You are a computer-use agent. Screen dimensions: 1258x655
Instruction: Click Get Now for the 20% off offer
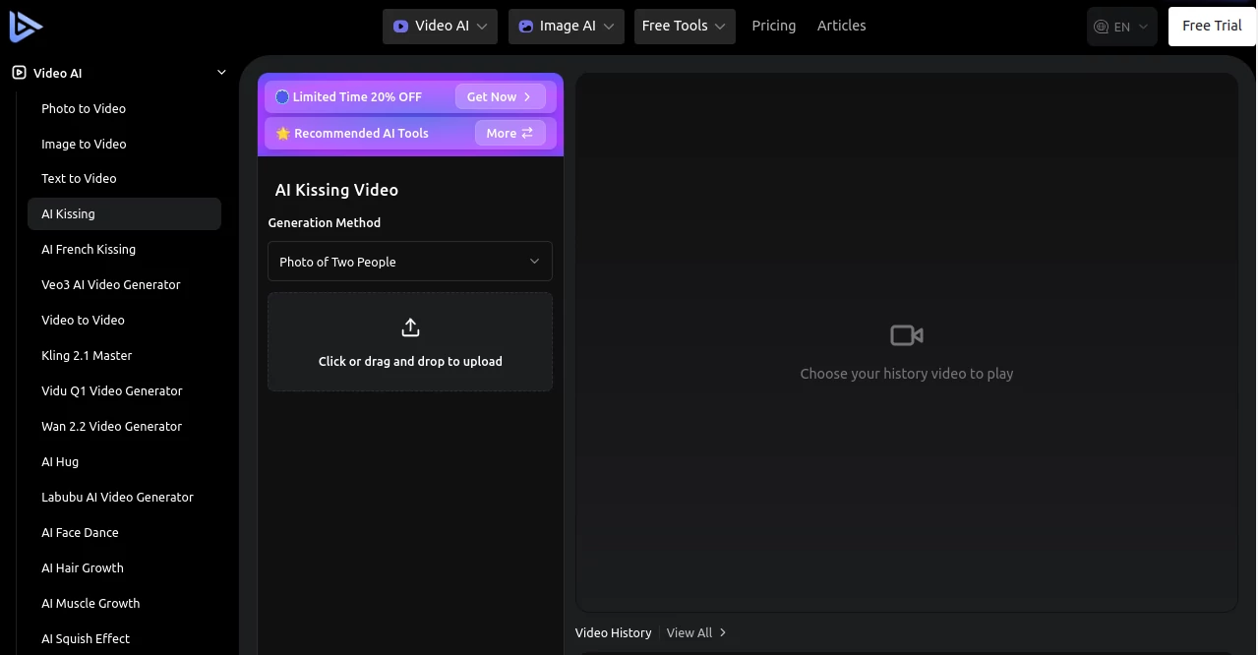[500, 96]
